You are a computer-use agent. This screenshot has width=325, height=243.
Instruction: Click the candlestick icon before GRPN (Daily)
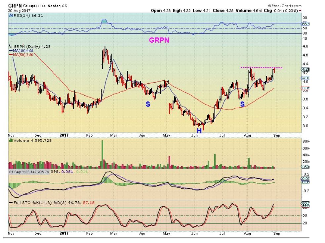click(x=11, y=46)
